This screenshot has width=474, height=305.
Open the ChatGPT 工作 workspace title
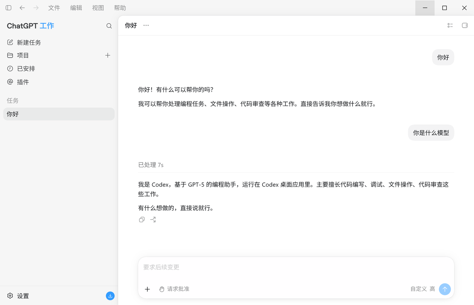coord(30,26)
